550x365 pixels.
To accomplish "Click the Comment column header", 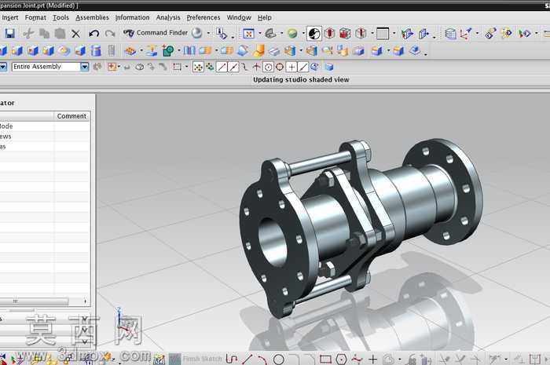I will point(72,116).
